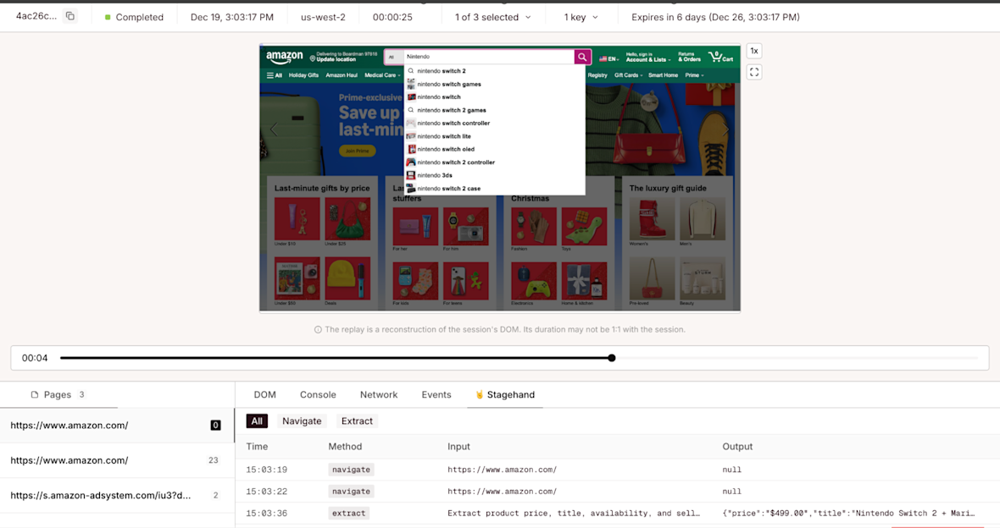Select the s.amazon-adsystem.com page entry
The image size is (1000, 528).
[x=117, y=495]
